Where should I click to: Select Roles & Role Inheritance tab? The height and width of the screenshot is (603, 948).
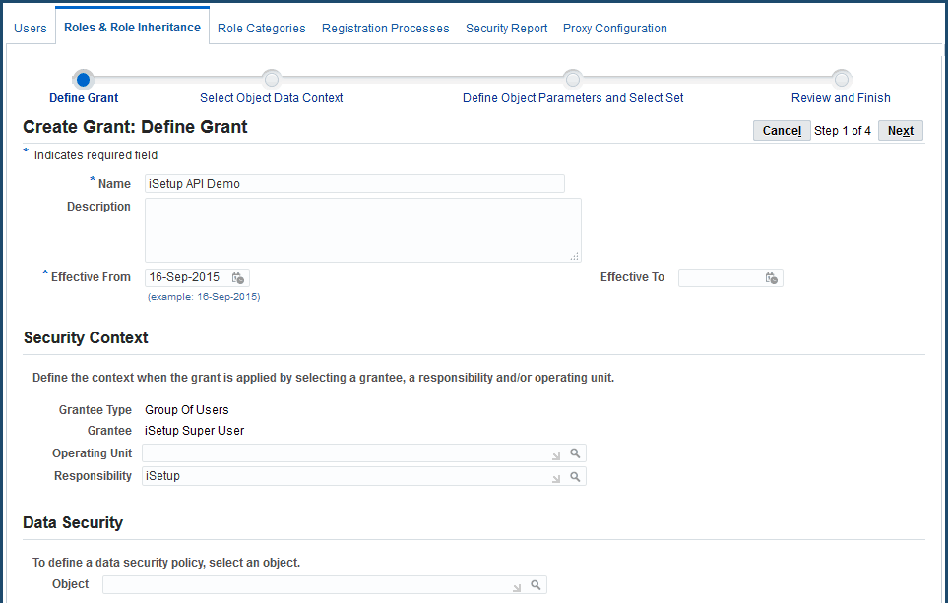[133, 28]
